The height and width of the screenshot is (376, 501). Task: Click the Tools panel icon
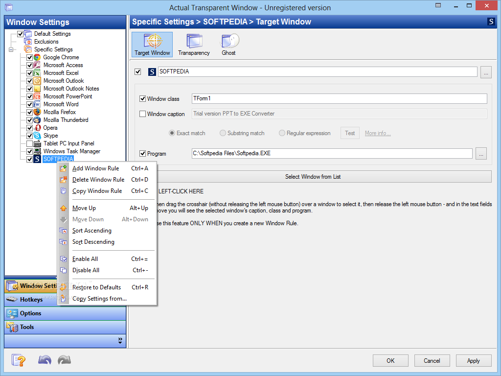12,327
